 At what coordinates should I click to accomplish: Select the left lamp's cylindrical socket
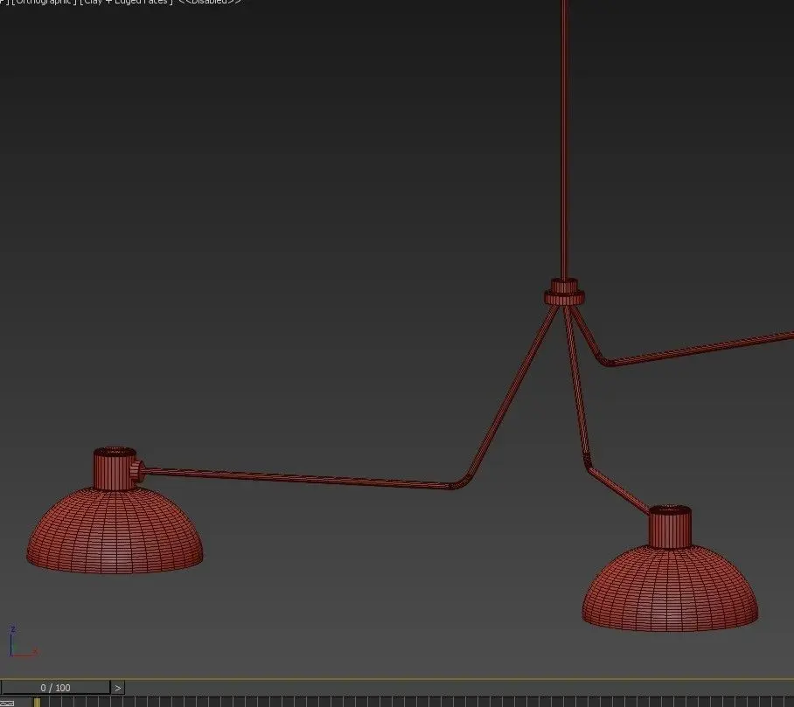point(115,469)
